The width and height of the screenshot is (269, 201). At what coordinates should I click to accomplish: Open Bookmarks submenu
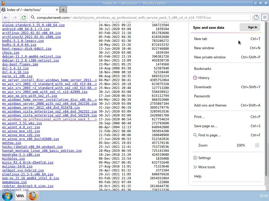227,69
